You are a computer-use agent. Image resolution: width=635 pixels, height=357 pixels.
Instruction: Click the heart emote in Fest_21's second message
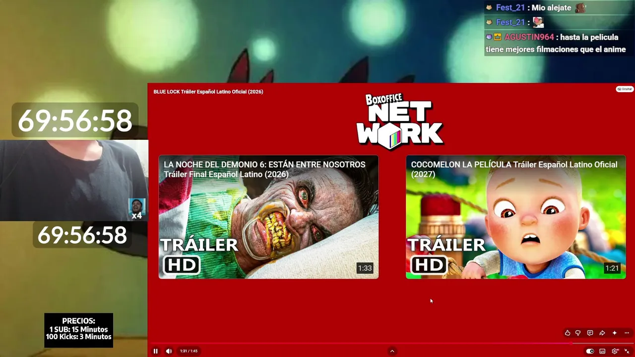(x=538, y=22)
